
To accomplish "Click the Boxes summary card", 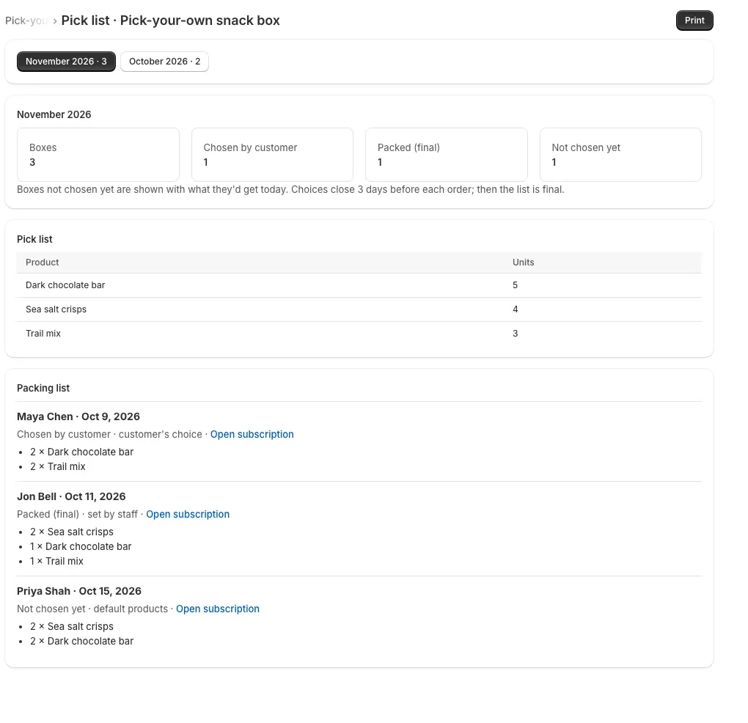I will point(98,155).
